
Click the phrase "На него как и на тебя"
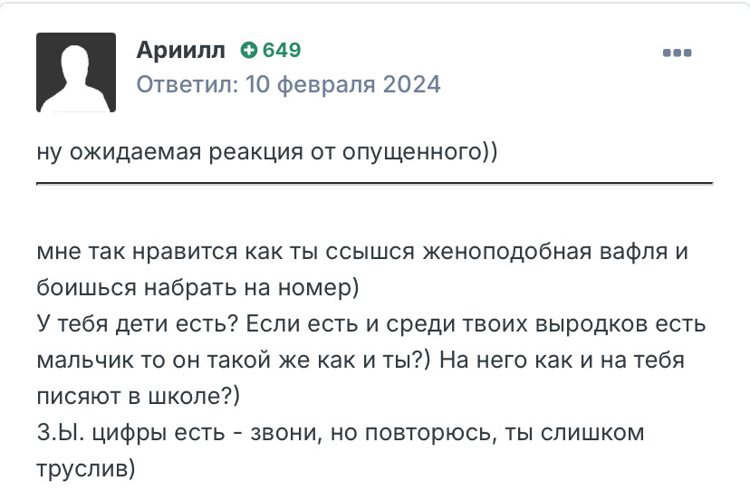[563, 360]
